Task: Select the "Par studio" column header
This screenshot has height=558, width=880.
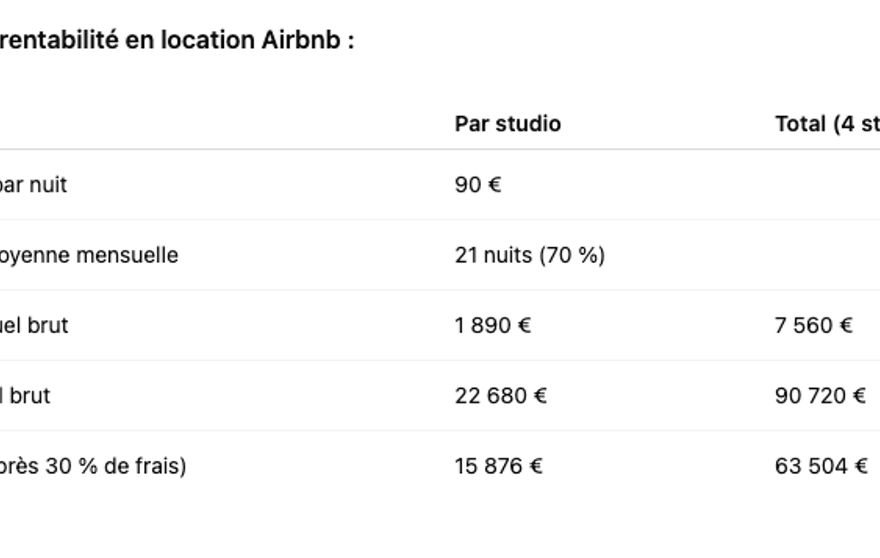Action: 507,124
